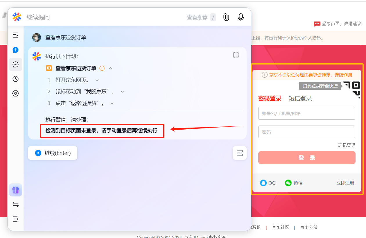Switch to QR code scan login
This screenshot has height=238, width=366.
coord(352,89)
